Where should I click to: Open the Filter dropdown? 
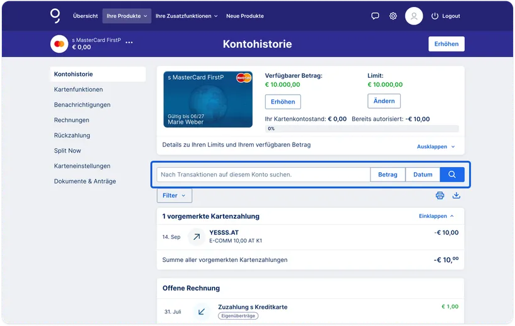[x=175, y=195]
